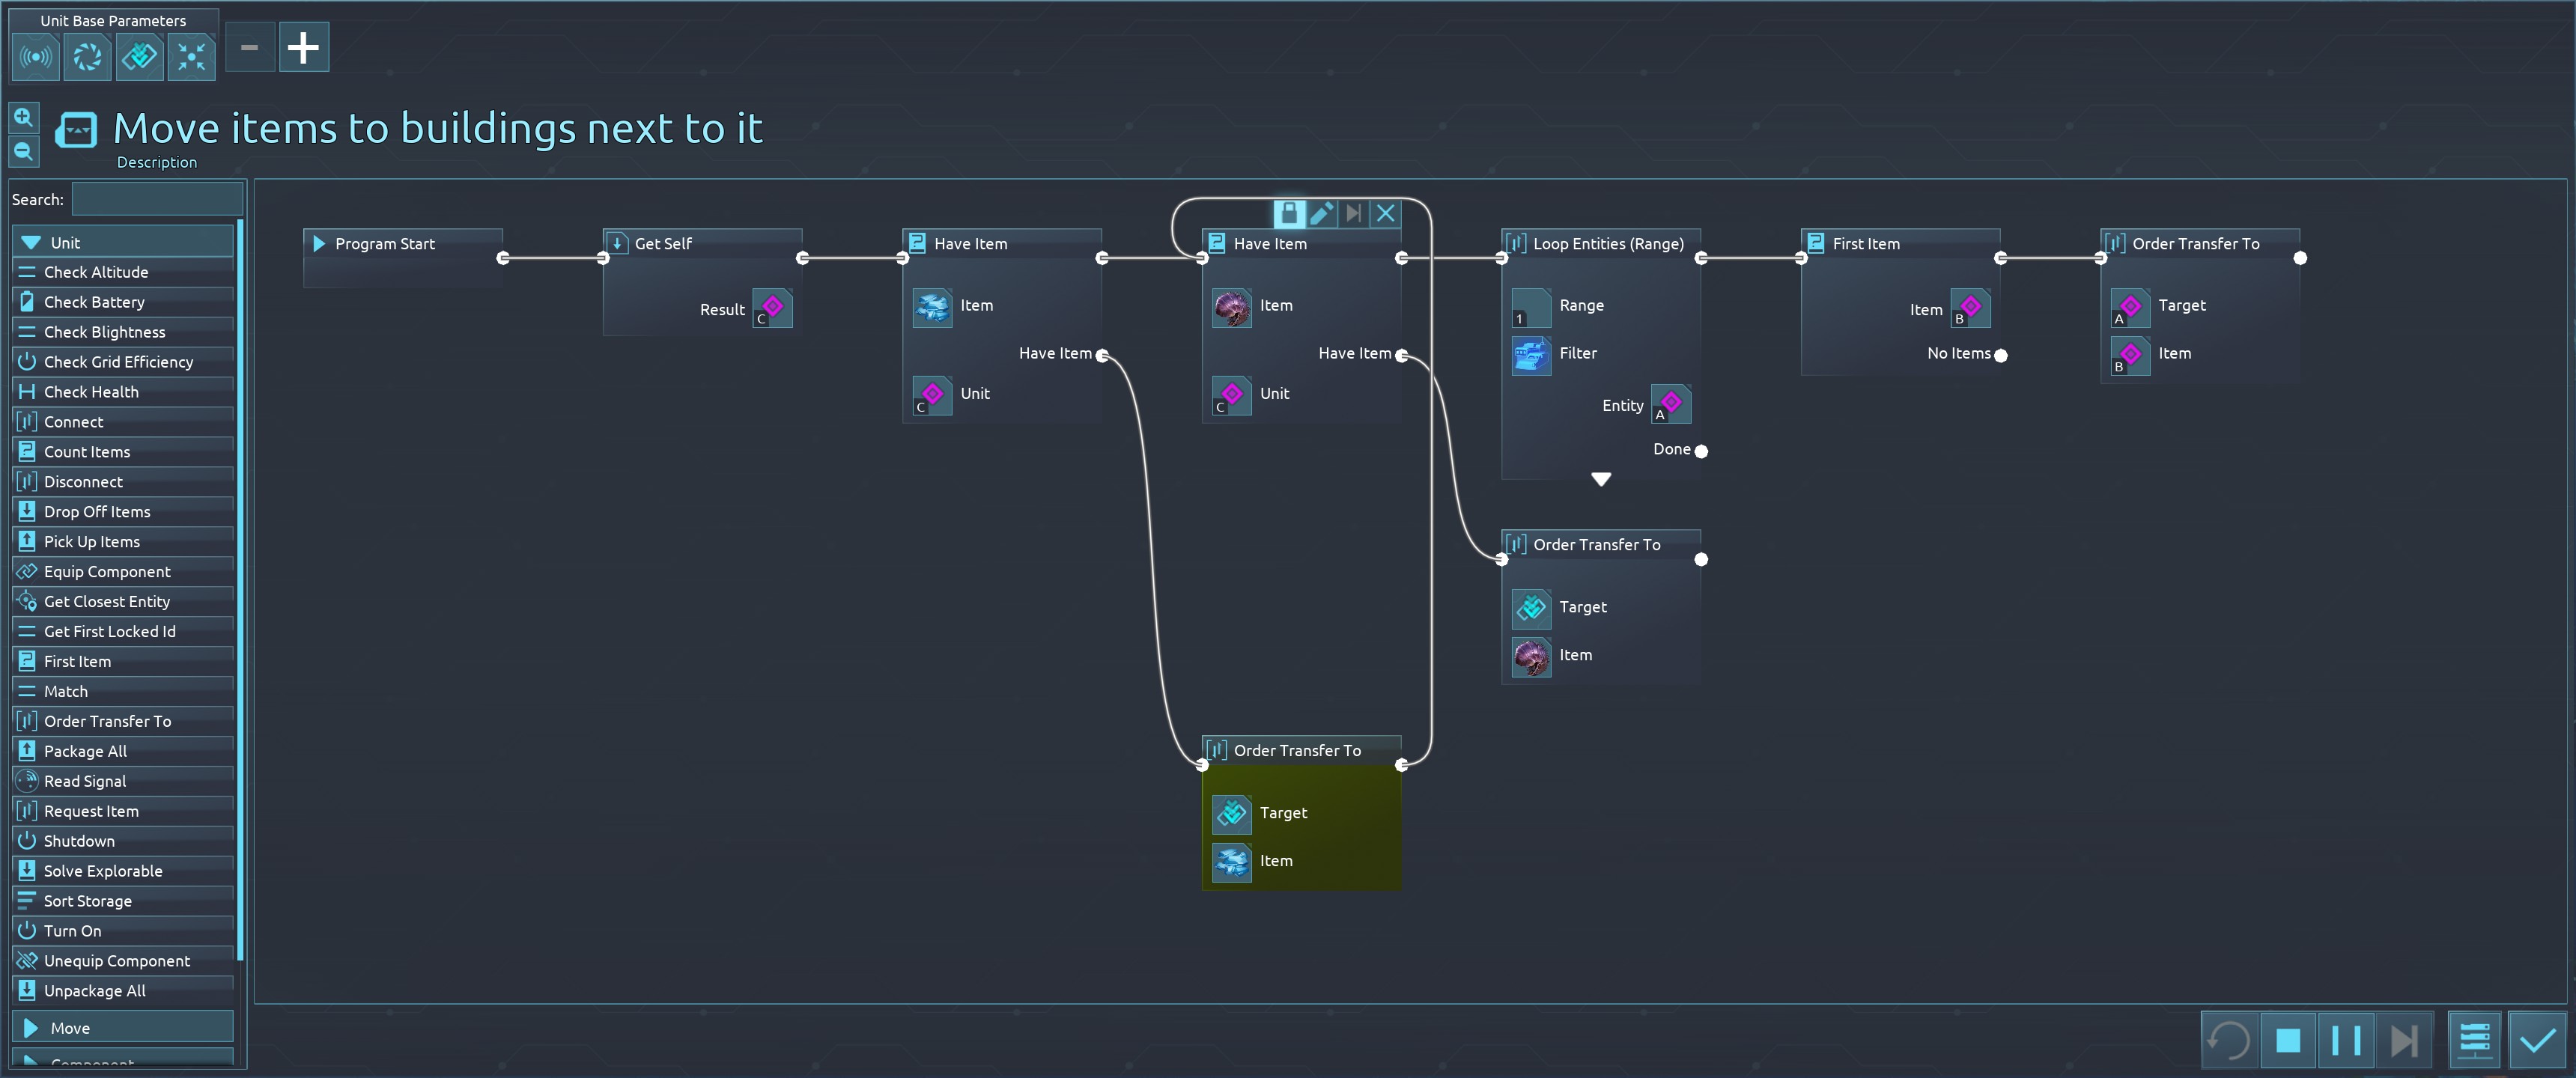Image resolution: width=2576 pixels, height=1078 pixels.
Task: Click the Search input field
Action: click(x=157, y=199)
